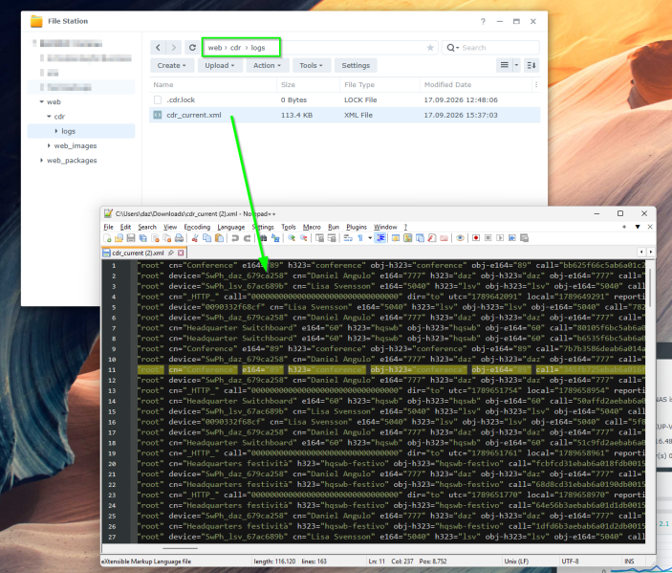Open the Encoding menu in Notepad++
The height and width of the screenshot is (573, 672).
click(197, 227)
